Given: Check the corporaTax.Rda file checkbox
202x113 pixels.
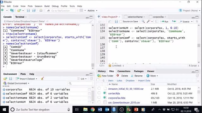Looking at the screenshot, I should point(99,98).
